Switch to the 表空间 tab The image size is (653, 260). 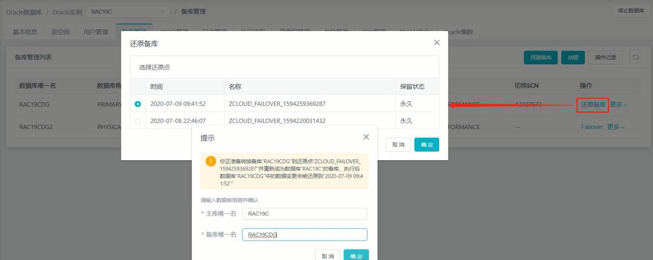click(x=60, y=32)
